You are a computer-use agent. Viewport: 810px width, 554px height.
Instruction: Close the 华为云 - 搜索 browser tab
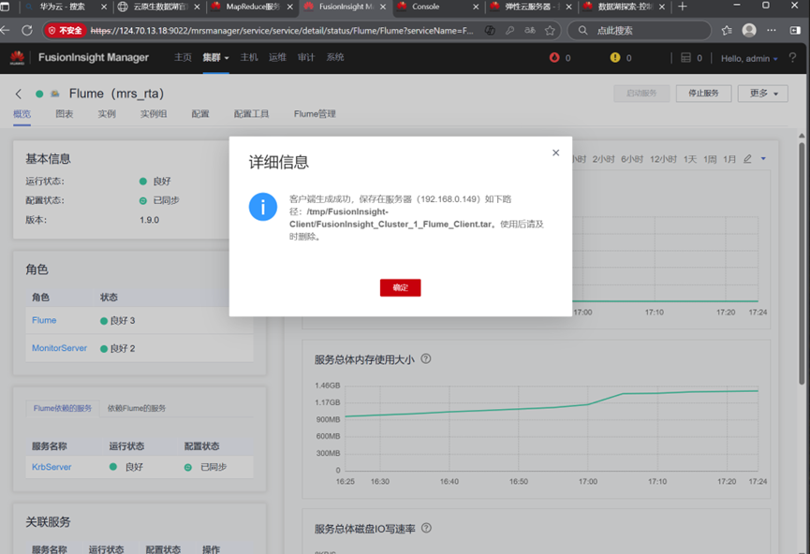coord(104,7)
